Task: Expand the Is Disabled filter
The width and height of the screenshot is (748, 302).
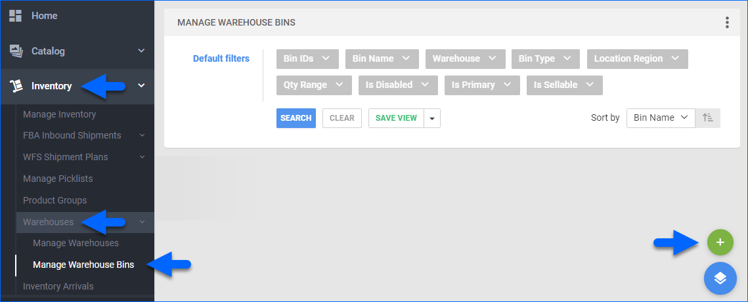Action: [x=397, y=85]
